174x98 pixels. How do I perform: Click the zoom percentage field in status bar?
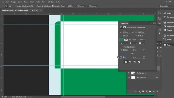[x=4, y=97]
